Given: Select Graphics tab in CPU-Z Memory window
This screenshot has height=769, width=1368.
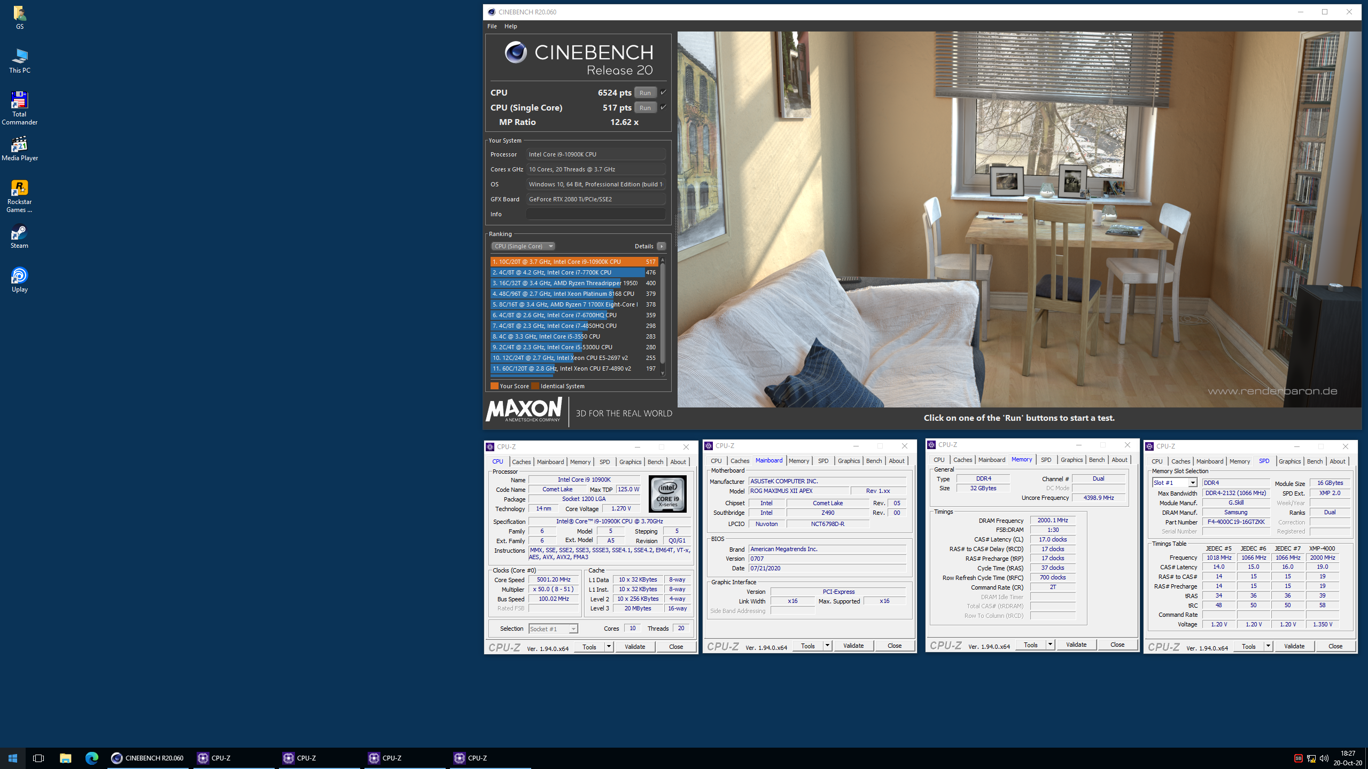Looking at the screenshot, I should (x=1072, y=460).
